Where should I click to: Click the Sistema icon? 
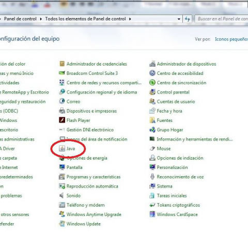point(152,186)
